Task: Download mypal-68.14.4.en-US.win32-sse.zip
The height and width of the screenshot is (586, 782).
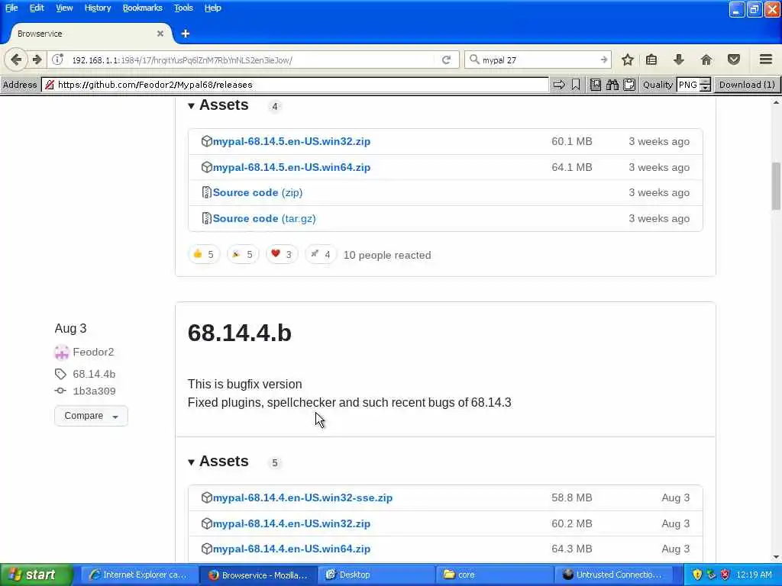Action: (302, 497)
